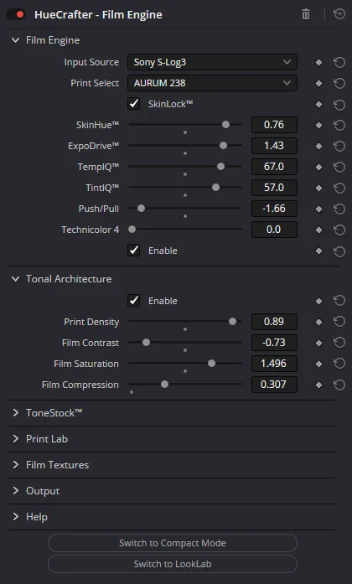Image resolution: width=352 pixels, height=584 pixels.
Task: Click Switch to Compact Mode button
Action: [173, 543]
